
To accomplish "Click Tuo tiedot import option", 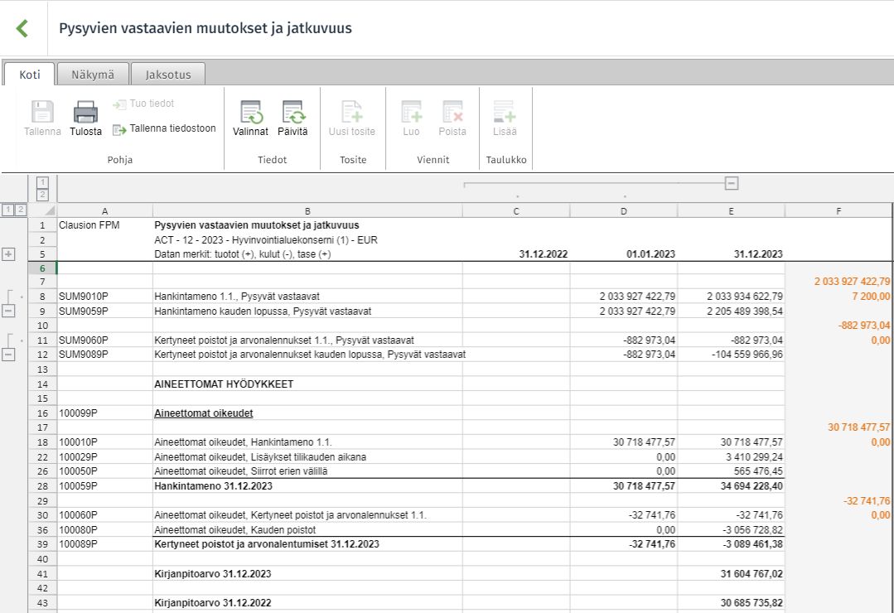I will (x=143, y=104).
